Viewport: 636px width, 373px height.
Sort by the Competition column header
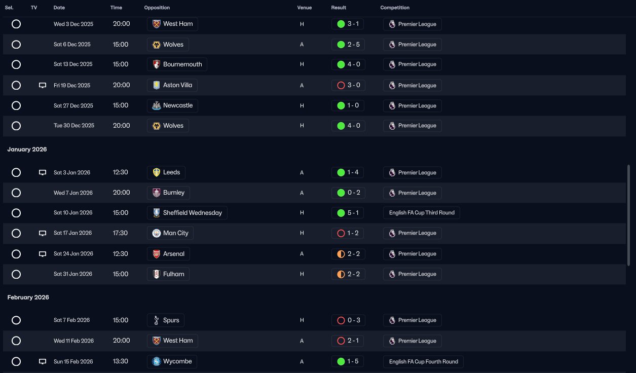point(395,8)
